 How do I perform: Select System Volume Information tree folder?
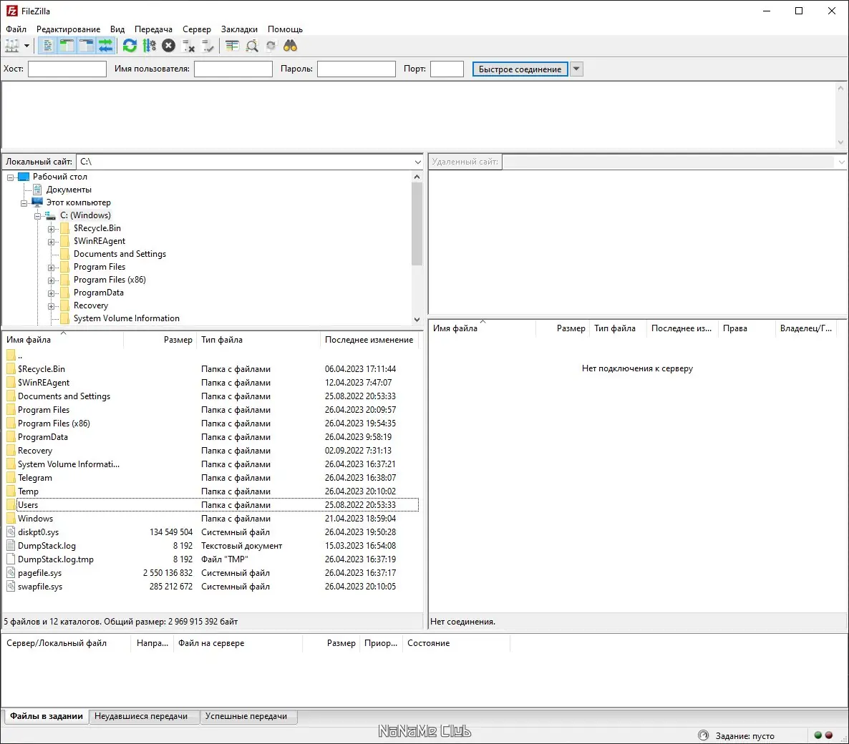tap(126, 318)
